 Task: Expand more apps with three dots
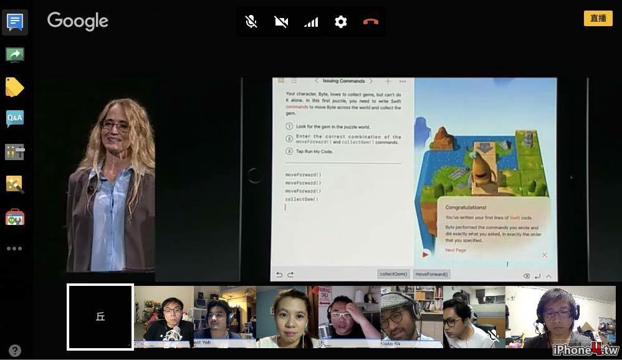[x=14, y=249]
